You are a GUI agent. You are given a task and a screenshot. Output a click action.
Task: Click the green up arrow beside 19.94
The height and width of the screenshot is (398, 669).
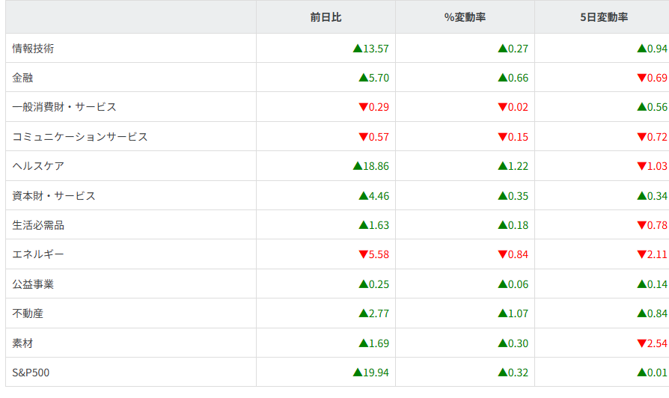click(x=357, y=373)
